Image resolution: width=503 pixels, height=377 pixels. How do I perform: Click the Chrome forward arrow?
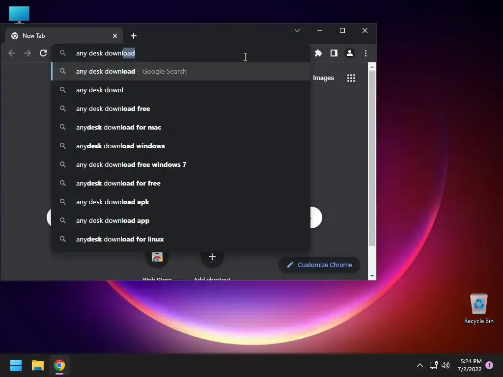point(28,53)
